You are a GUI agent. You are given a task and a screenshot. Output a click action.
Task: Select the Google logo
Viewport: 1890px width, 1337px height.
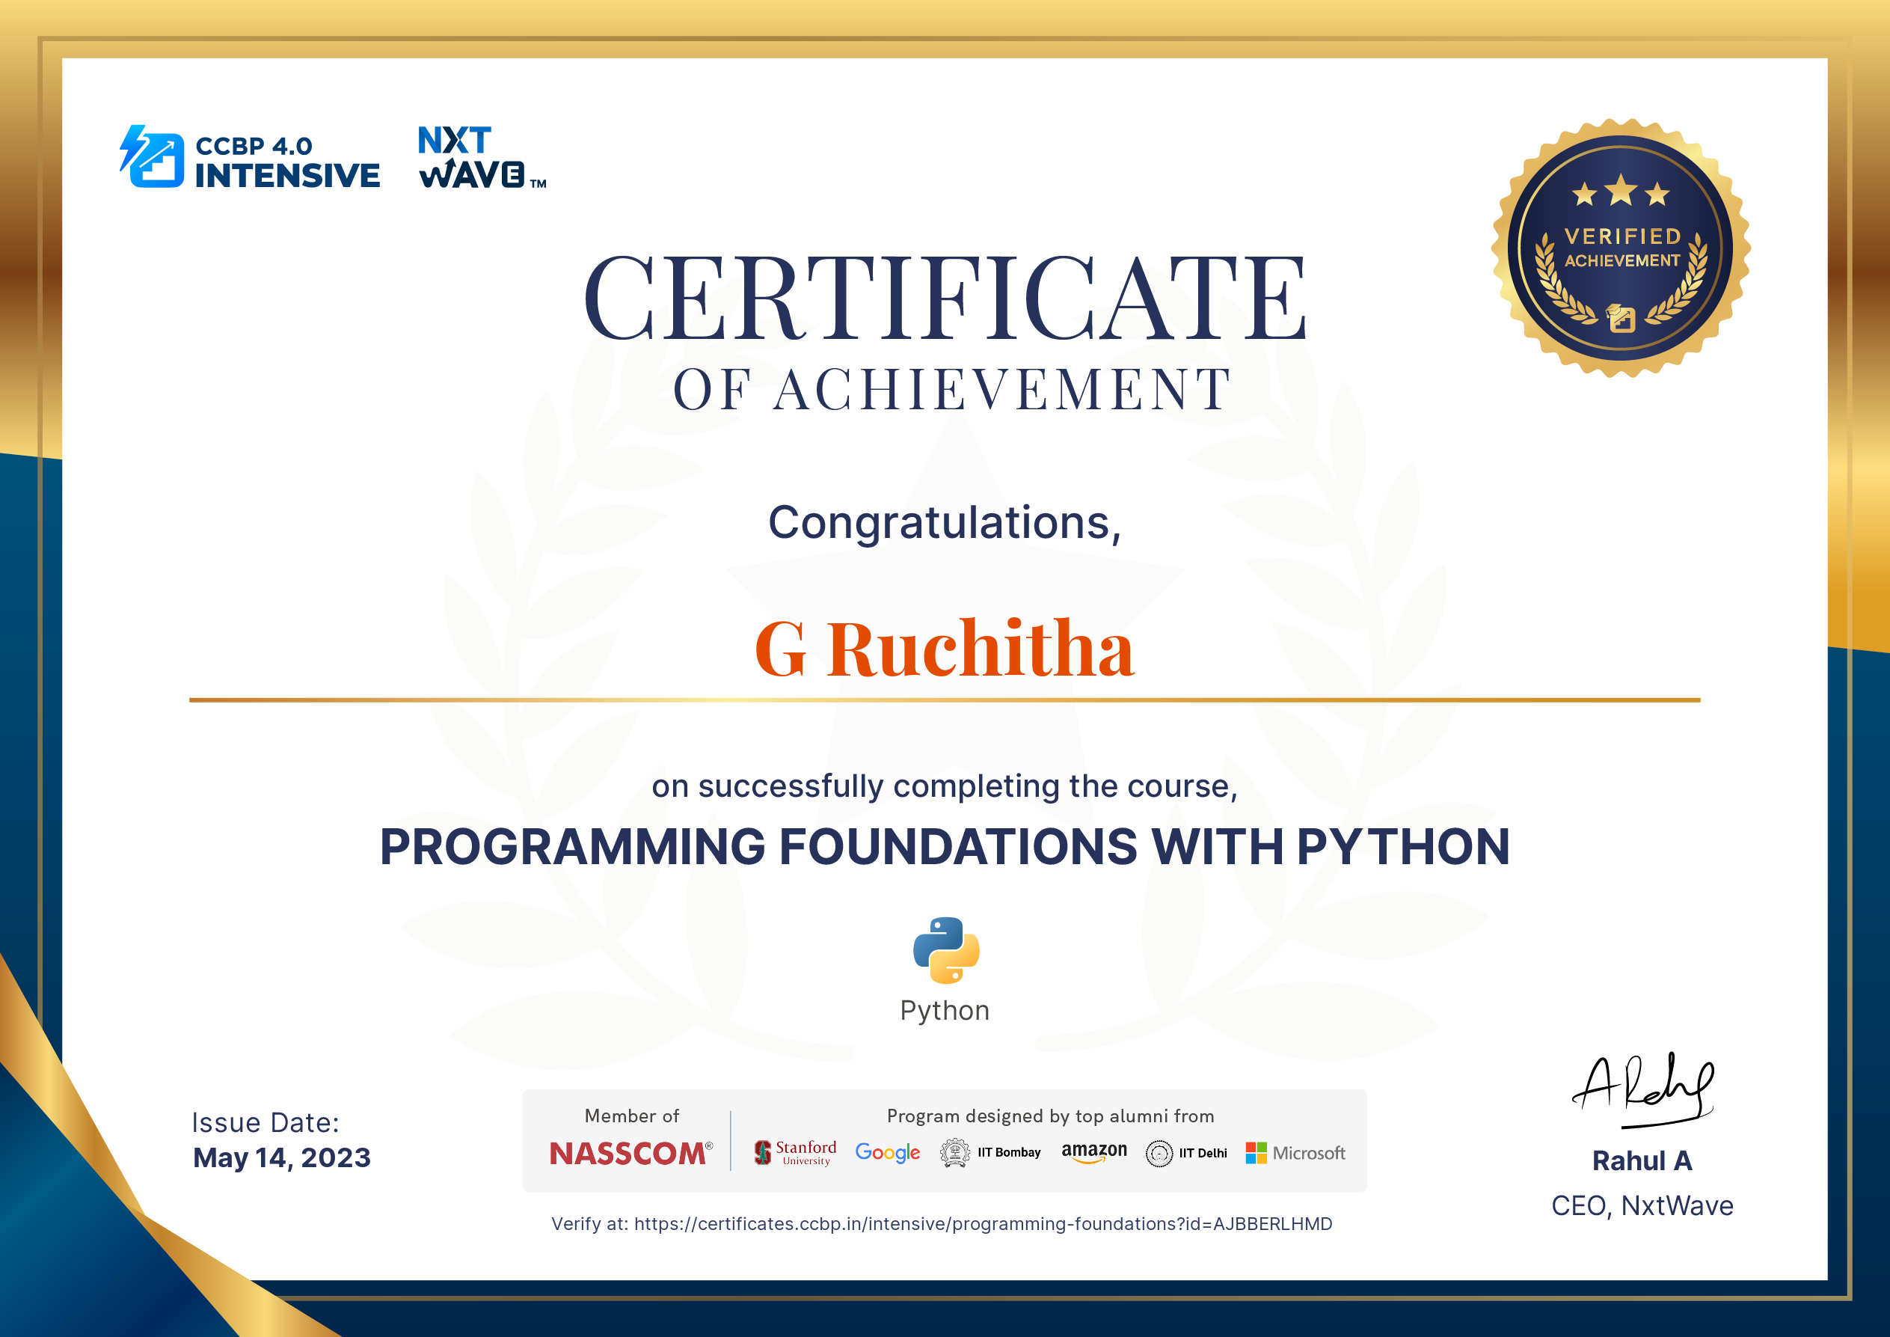click(887, 1153)
